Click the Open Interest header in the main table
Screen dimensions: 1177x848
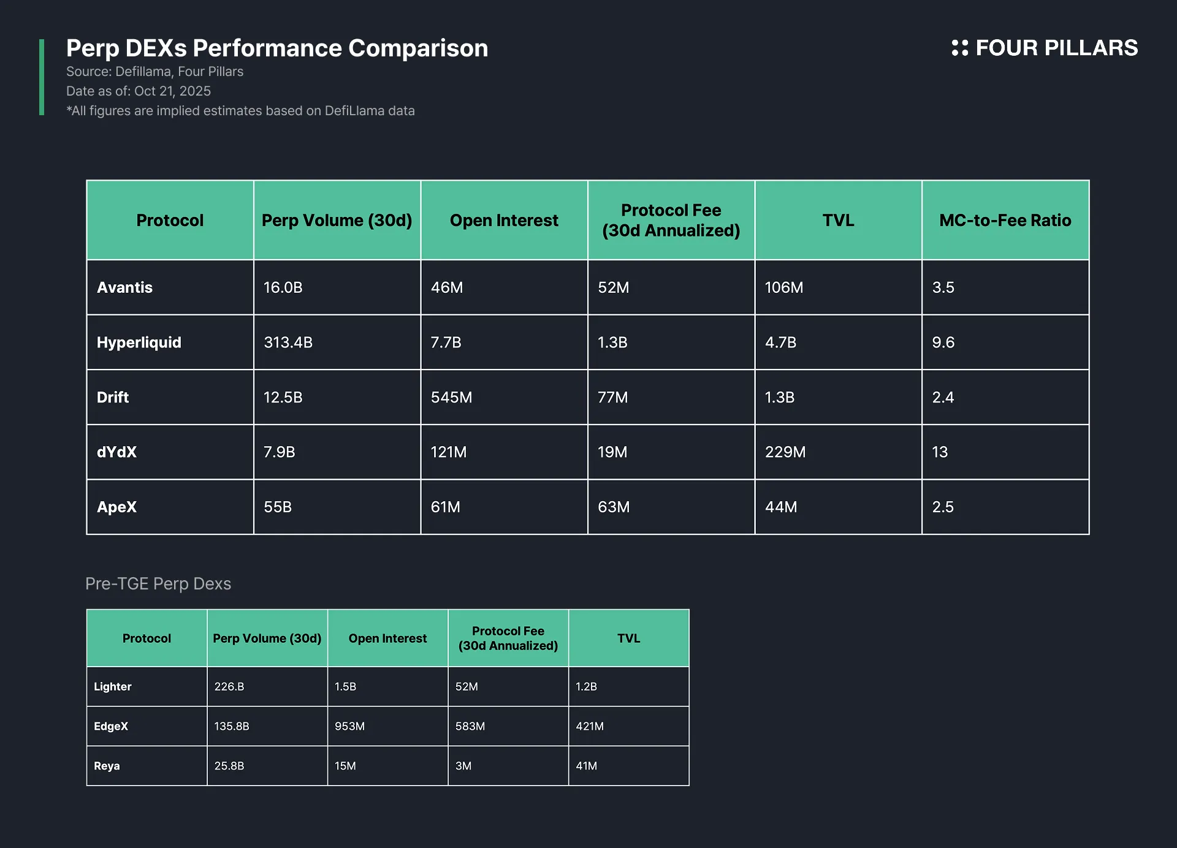point(504,220)
